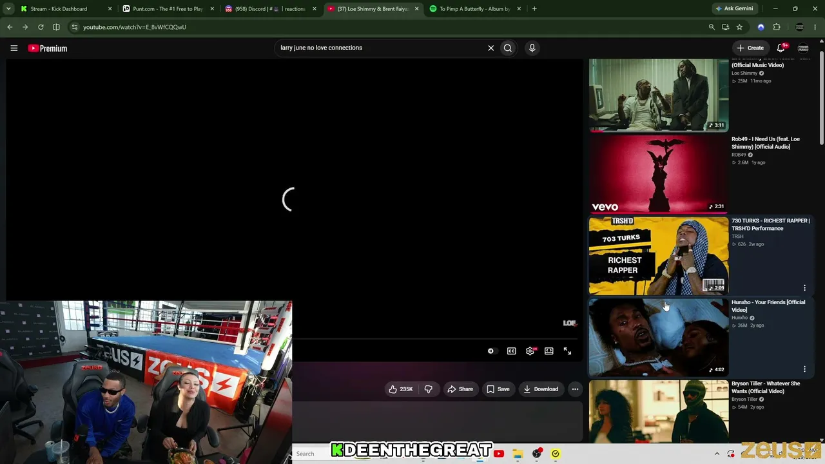Image resolution: width=825 pixels, height=464 pixels.
Task: Open the yellow checkmark taskbar app
Action: pos(556,454)
